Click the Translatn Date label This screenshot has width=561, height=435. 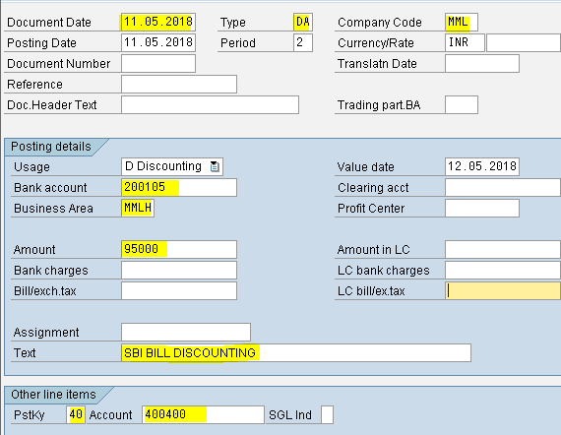[377, 64]
